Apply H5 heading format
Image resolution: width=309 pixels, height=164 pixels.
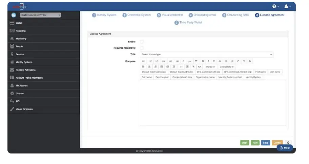coord(170,61)
